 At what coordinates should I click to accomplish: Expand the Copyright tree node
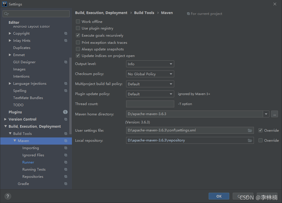tap(10, 33)
